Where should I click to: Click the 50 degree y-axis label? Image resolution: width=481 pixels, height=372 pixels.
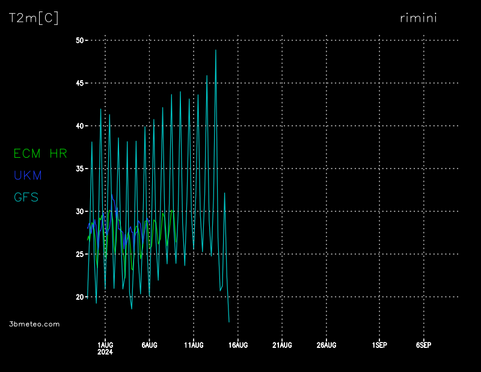pyautogui.click(x=80, y=40)
